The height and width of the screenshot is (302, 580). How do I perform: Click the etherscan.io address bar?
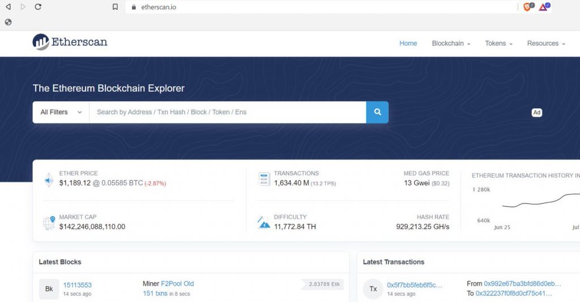322,7
